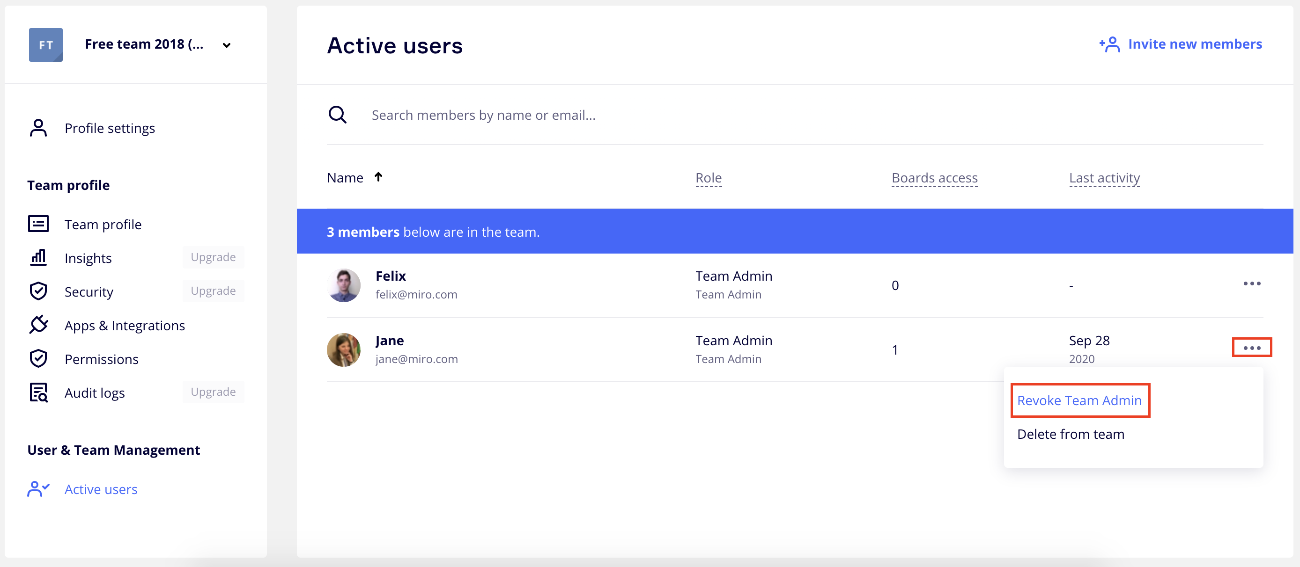Open Apps & Integrations plug icon

coord(38,325)
